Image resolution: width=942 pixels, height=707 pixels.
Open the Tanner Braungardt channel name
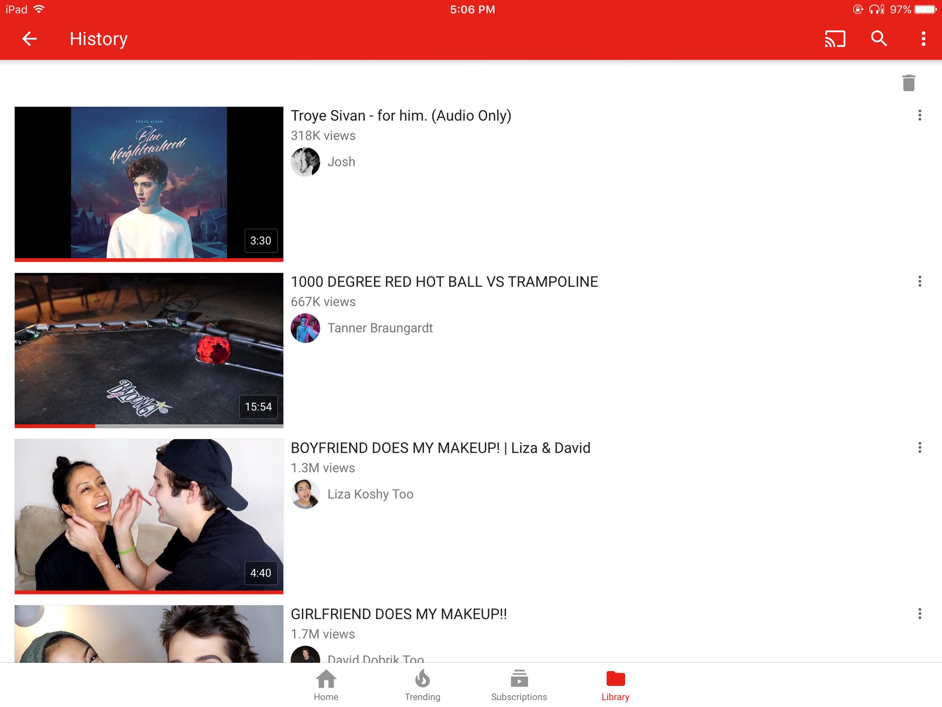[380, 328]
